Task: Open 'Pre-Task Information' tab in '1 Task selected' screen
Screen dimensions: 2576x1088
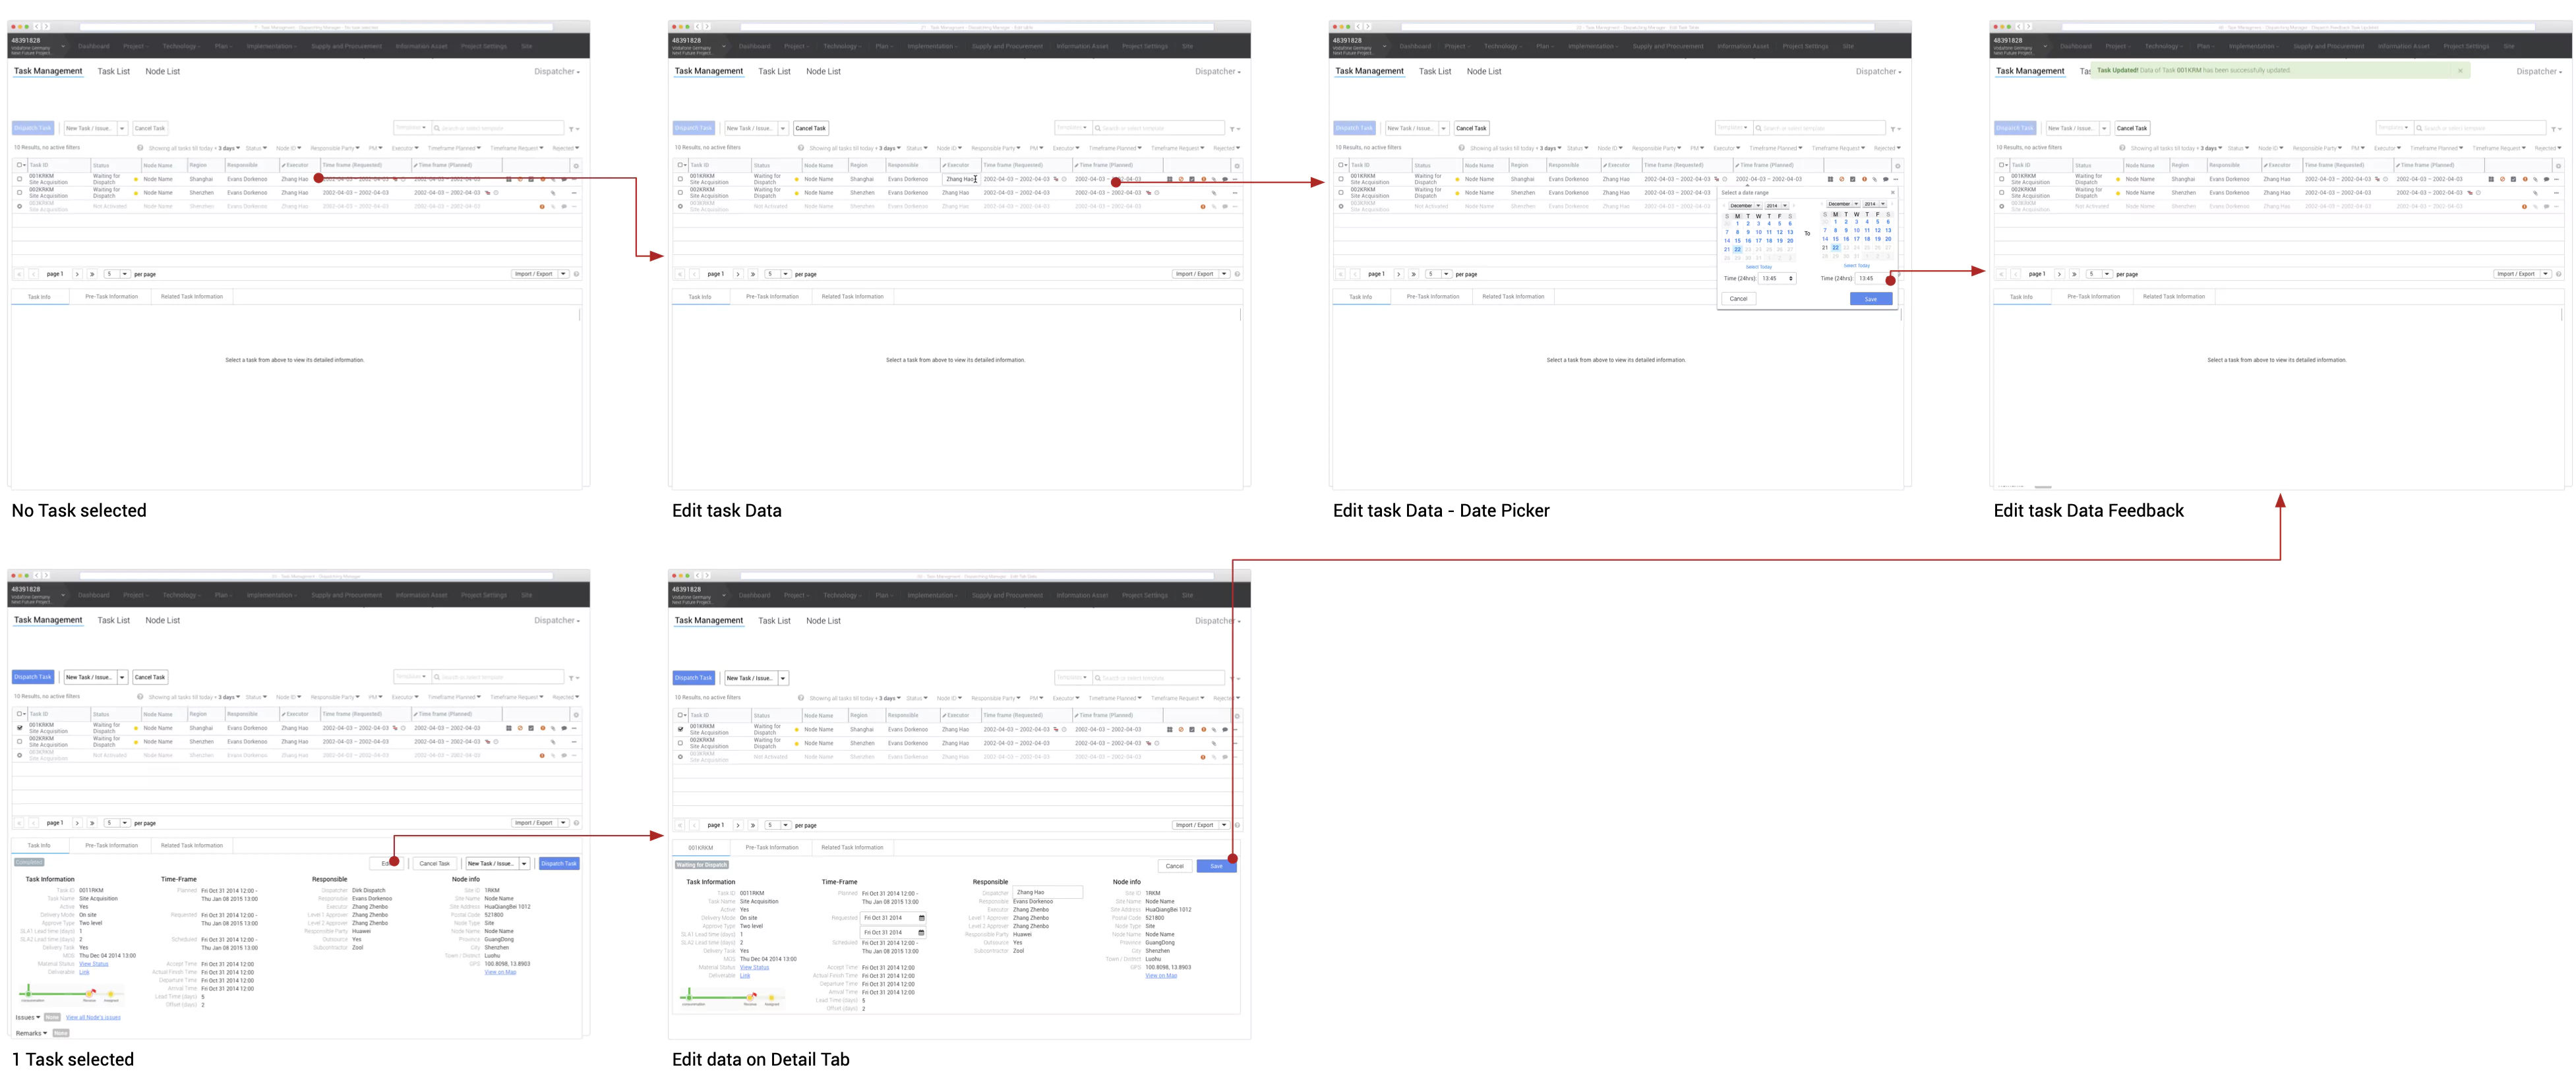Action: pos(111,845)
